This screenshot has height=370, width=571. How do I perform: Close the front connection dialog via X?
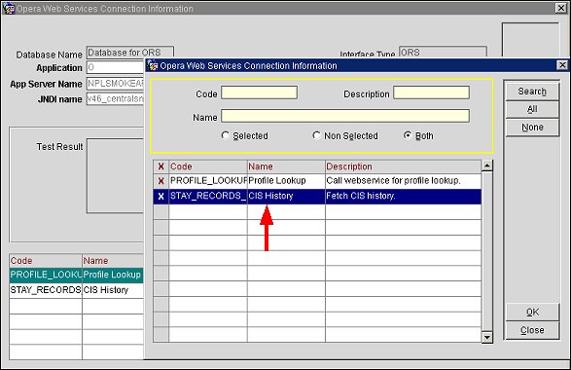click(562, 65)
